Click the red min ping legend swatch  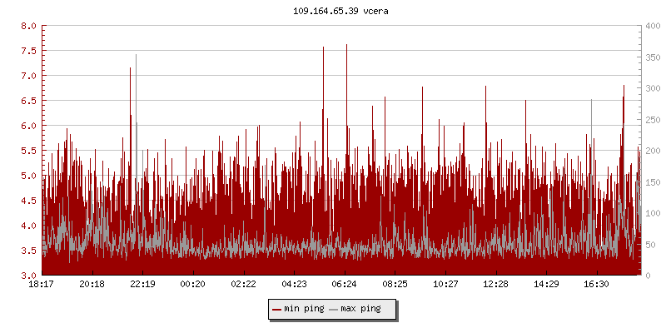(277, 310)
